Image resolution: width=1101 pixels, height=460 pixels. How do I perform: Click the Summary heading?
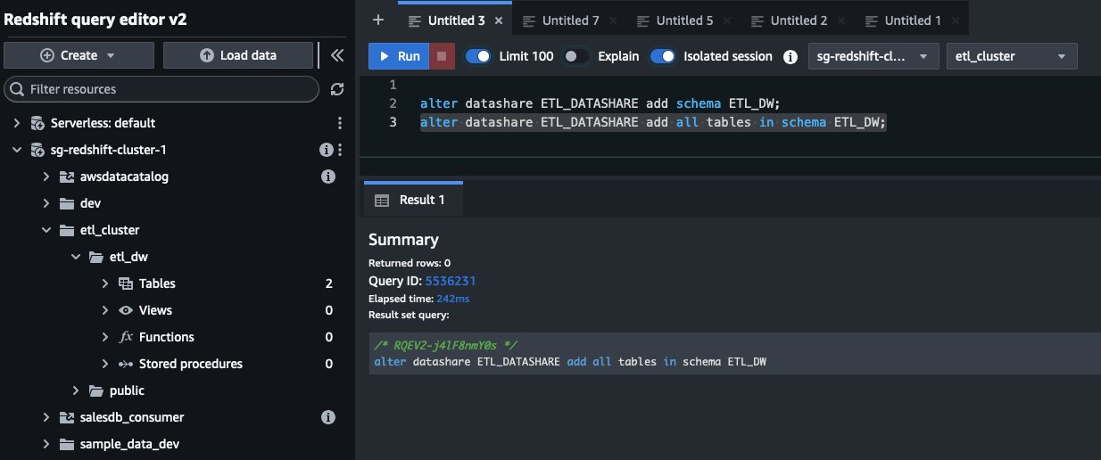(x=403, y=240)
